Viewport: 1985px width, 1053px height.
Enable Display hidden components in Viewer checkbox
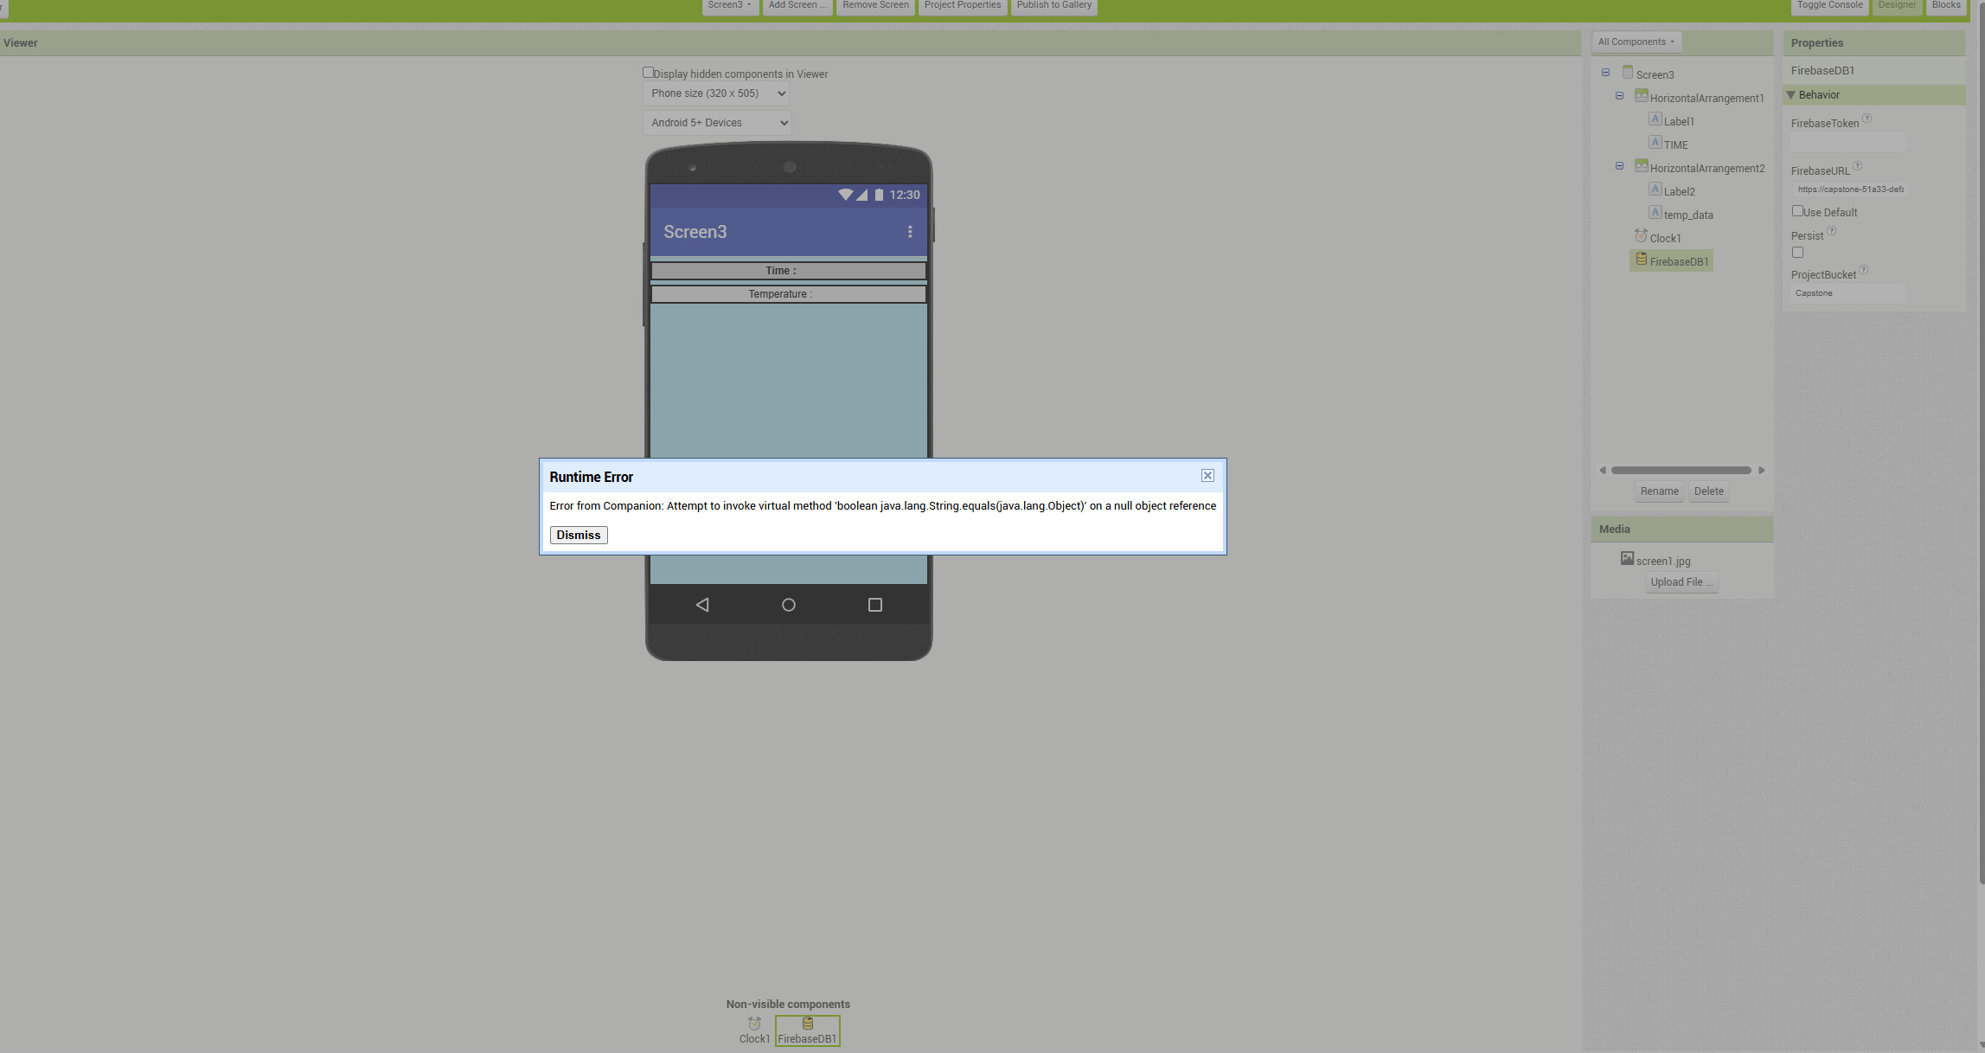pyautogui.click(x=648, y=73)
